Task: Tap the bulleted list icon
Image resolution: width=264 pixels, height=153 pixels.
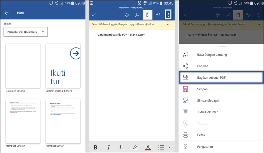Action: pos(162,147)
